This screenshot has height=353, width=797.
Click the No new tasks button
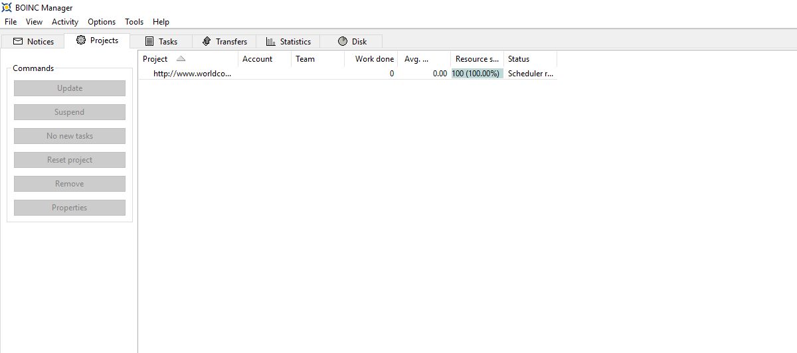coord(70,136)
